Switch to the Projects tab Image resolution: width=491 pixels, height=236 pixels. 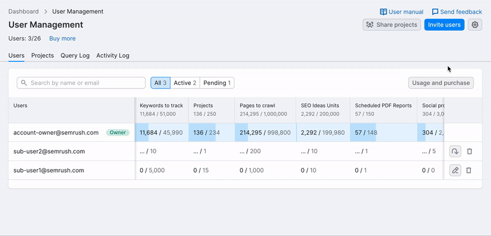click(42, 56)
